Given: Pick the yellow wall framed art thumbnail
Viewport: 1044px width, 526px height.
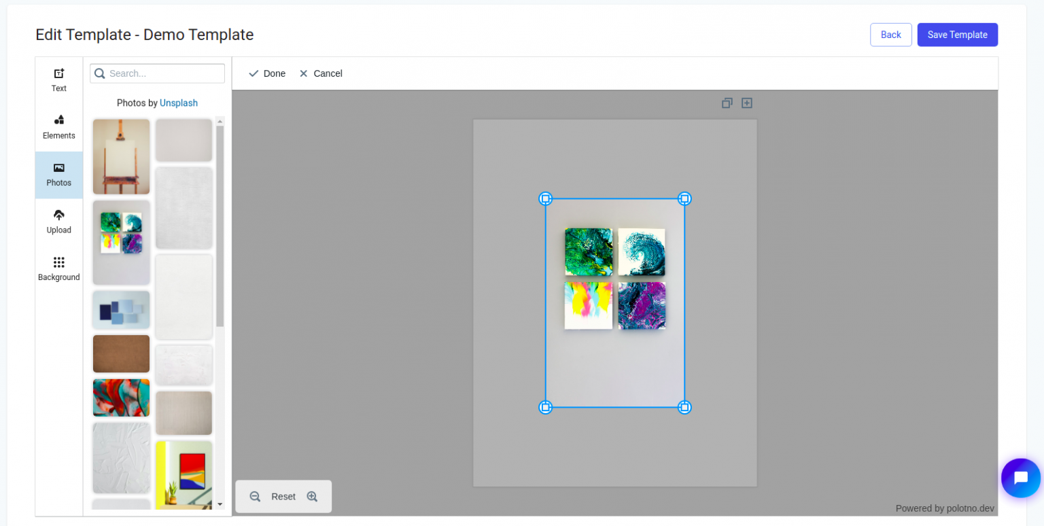Looking at the screenshot, I should [184, 474].
